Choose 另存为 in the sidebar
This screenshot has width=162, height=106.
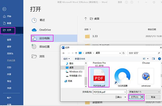pos(10,54)
